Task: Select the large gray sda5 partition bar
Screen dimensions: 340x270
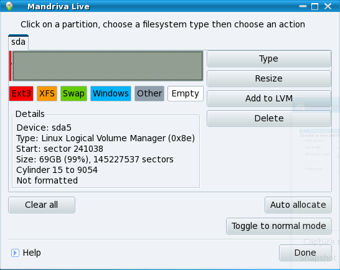Action: coord(108,66)
